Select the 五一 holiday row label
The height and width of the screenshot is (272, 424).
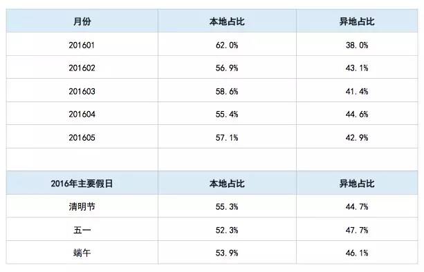click(x=82, y=230)
